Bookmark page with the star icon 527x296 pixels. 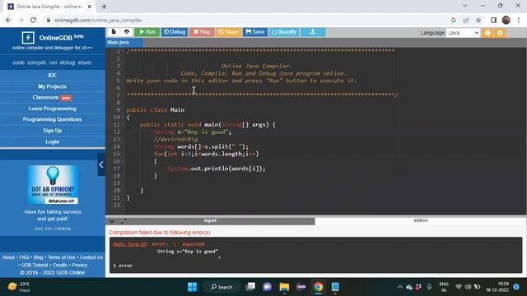tap(478, 20)
